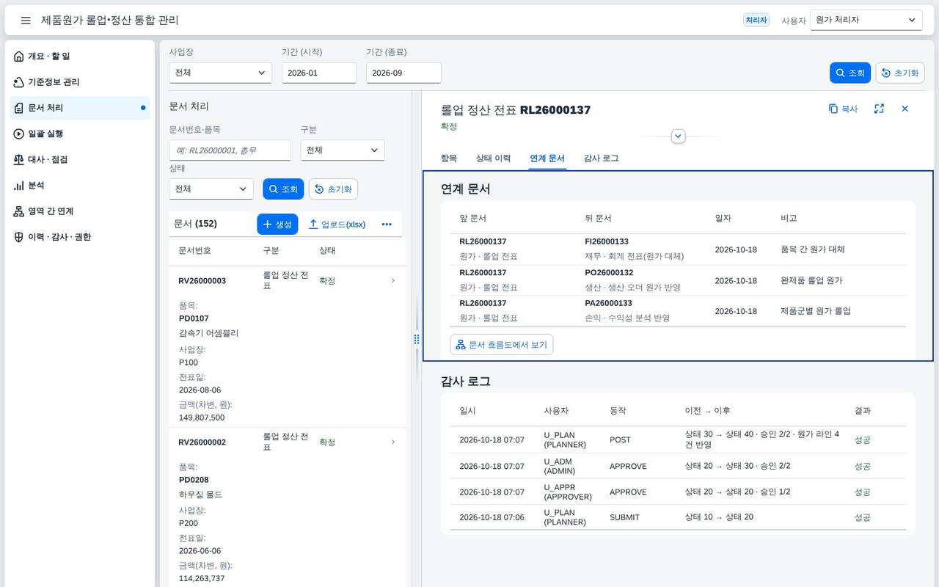
Task: Open row chevron for RV26000003
Action: click(393, 280)
